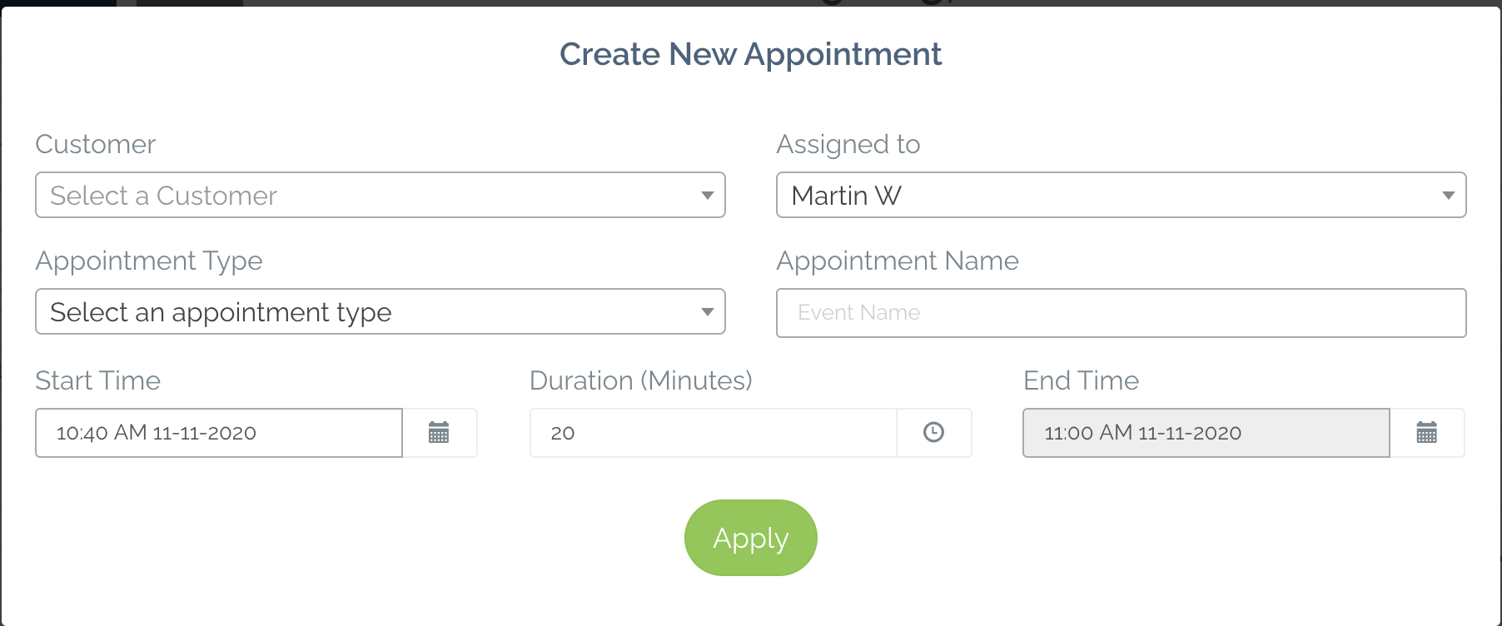This screenshot has width=1502, height=626.
Task: Open the Start Time calendar picker icon
Action: pos(439,433)
